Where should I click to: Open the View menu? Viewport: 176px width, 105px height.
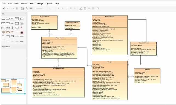tap(16, 4)
